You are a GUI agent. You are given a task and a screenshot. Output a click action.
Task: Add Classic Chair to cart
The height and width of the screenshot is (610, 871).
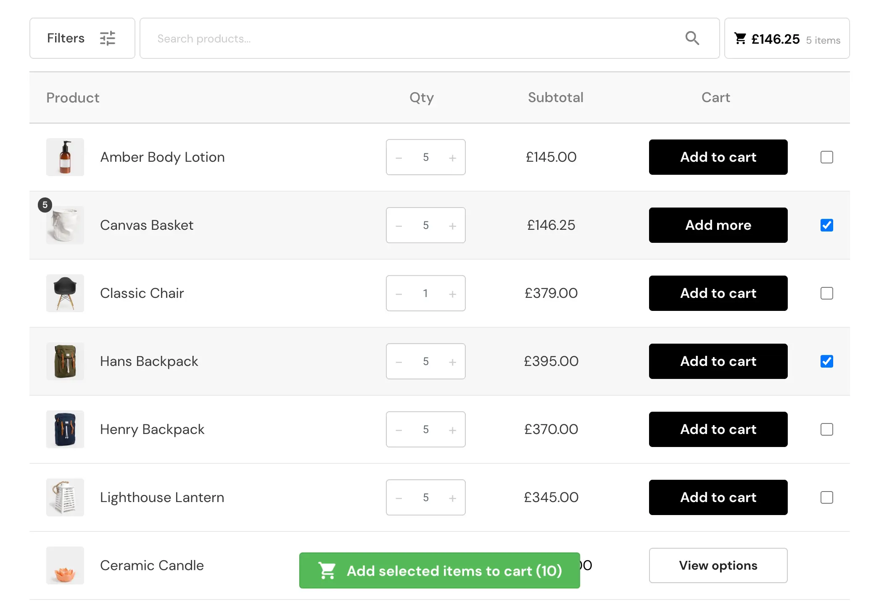pyautogui.click(x=718, y=293)
